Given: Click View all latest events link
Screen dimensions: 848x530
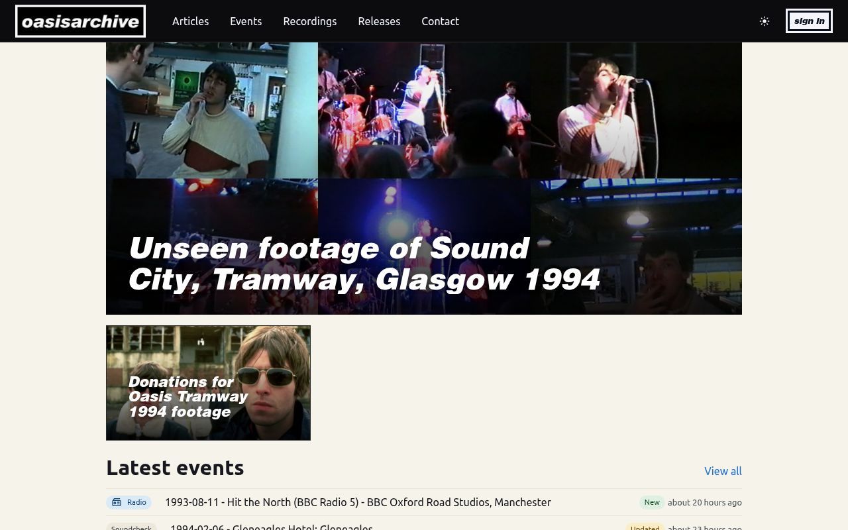Looking at the screenshot, I should (x=723, y=471).
